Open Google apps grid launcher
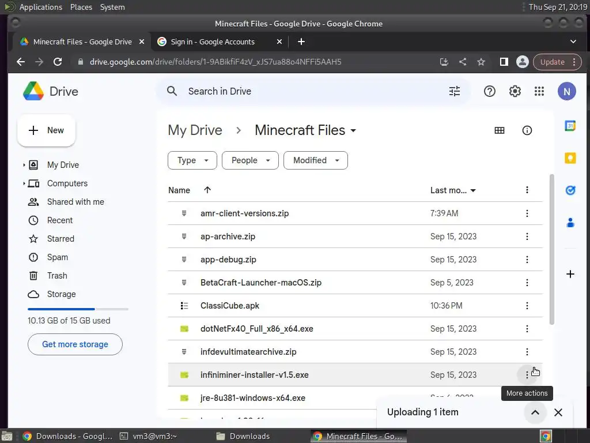The height and width of the screenshot is (443, 590). point(539,91)
